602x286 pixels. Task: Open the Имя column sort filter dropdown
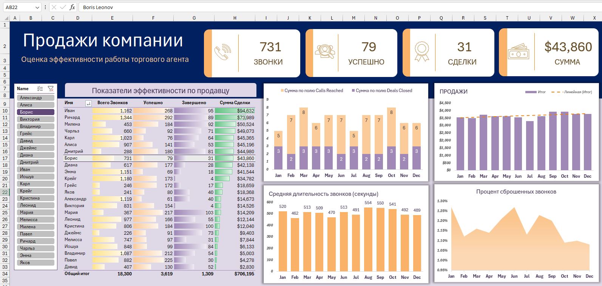coord(88,103)
